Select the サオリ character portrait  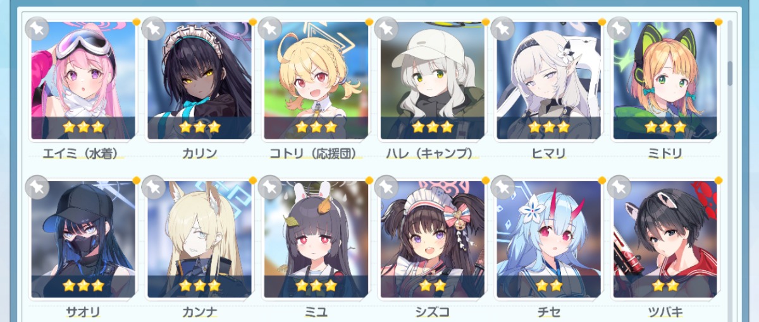click(83, 239)
